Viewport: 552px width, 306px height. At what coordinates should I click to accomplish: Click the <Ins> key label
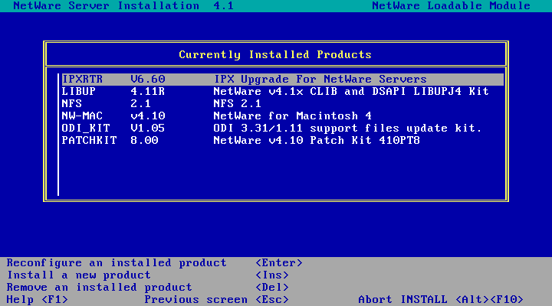click(272, 275)
